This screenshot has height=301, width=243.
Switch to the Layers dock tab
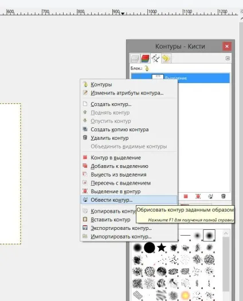coord(135,58)
